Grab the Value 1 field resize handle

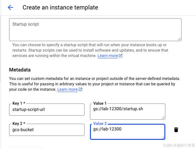tap(163, 117)
